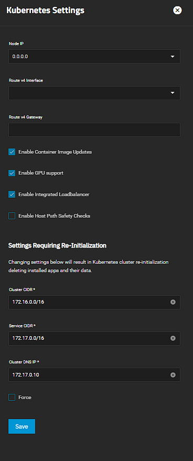Open the Node IP dropdown arrow
Viewport: 193px width, 461px height.
click(173, 57)
